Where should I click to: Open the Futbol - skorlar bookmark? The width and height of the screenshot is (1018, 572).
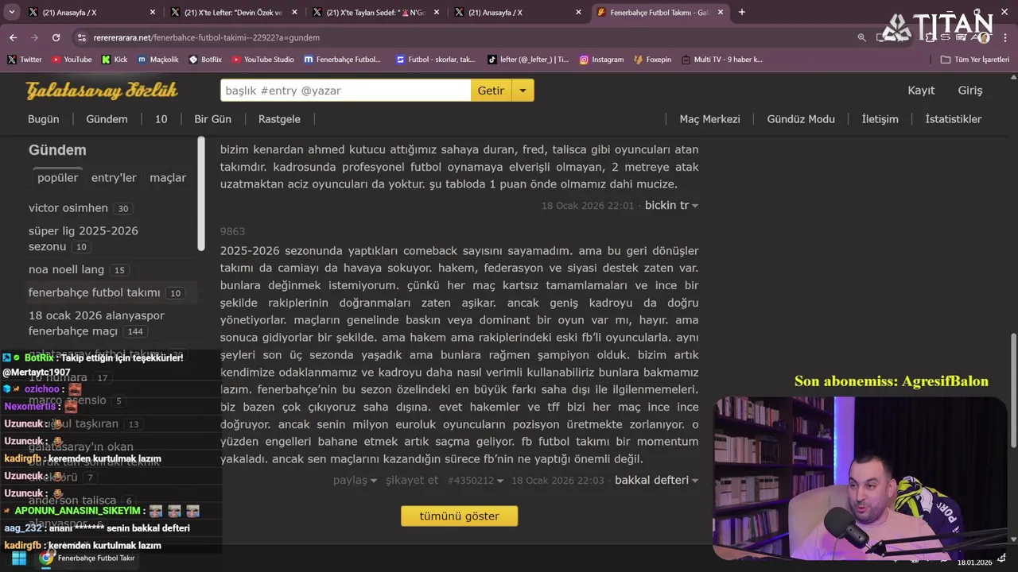click(x=435, y=60)
